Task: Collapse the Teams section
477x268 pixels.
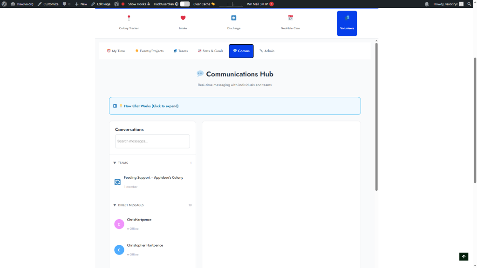Action: (115, 163)
